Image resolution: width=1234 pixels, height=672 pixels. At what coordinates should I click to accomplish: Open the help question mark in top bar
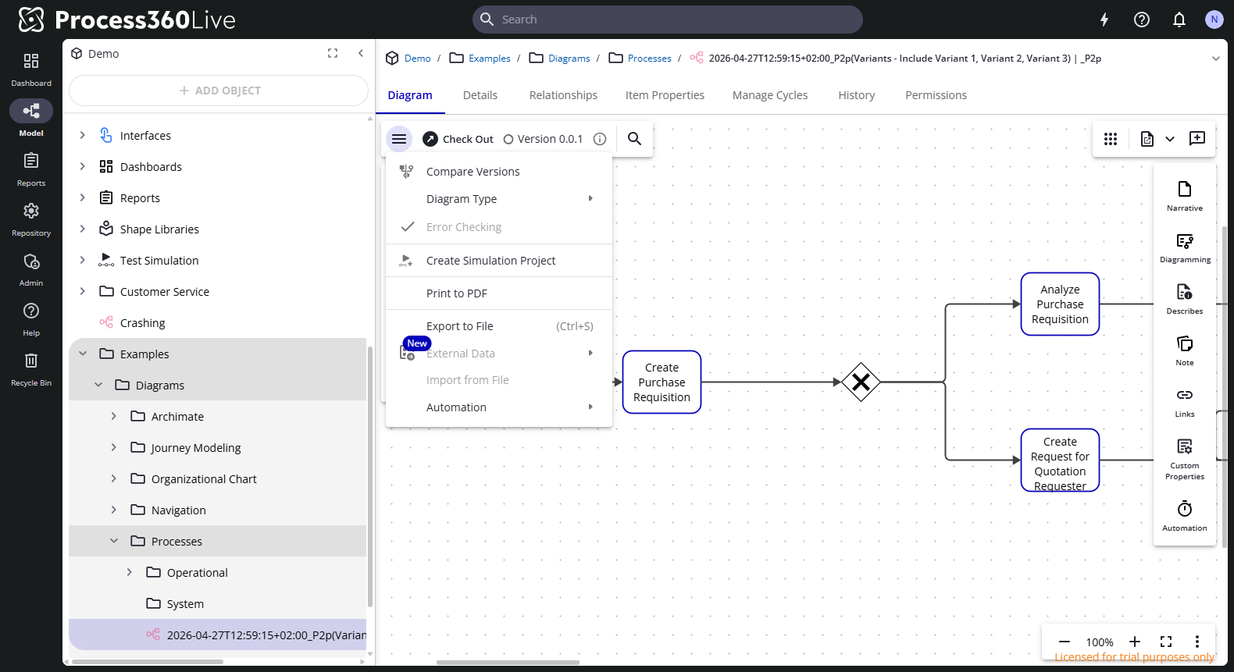[1142, 20]
